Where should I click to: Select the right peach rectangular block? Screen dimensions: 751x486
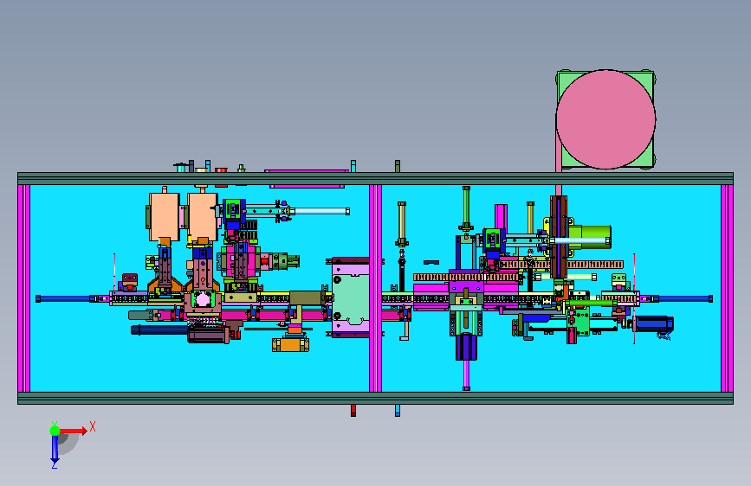pos(202,216)
